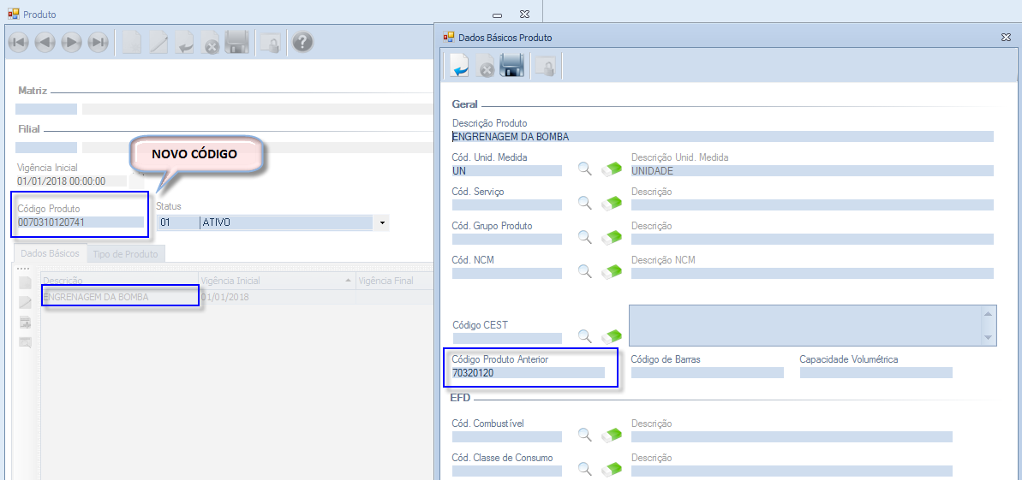Click Cód. Unid. Medida field with UN
Screen dimensions: 1022x480
tap(506, 170)
